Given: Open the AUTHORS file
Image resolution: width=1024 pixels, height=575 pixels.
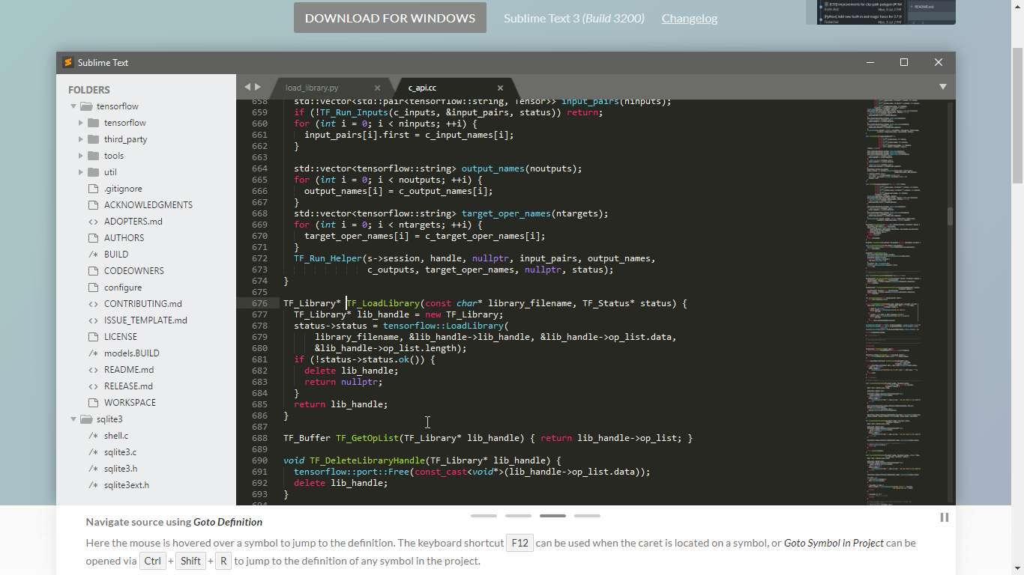Looking at the screenshot, I should tap(124, 238).
